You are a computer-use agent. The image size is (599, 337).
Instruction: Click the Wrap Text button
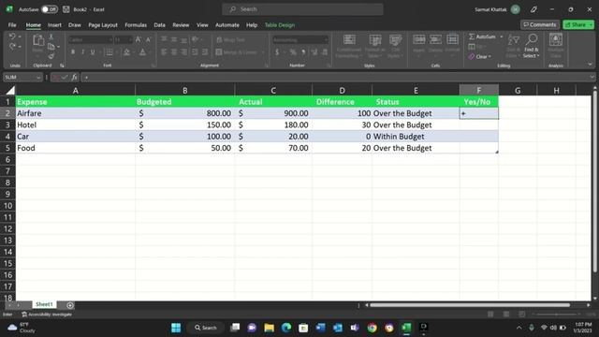tap(230, 39)
